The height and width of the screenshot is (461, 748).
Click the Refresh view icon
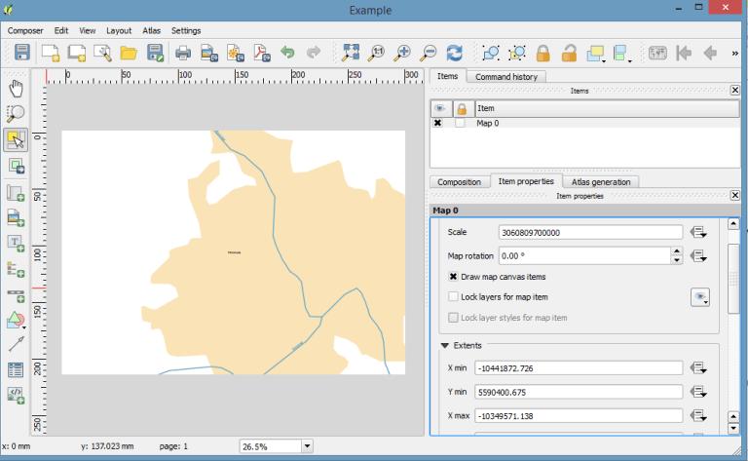click(x=454, y=53)
